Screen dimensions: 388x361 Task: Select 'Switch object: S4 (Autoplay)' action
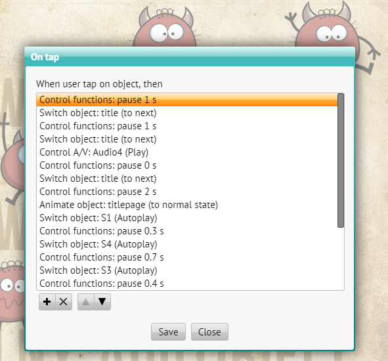click(187, 244)
